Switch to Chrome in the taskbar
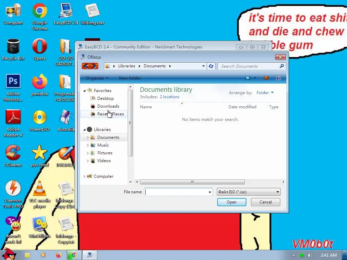The height and width of the screenshot is (260, 347). (x=74, y=255)
